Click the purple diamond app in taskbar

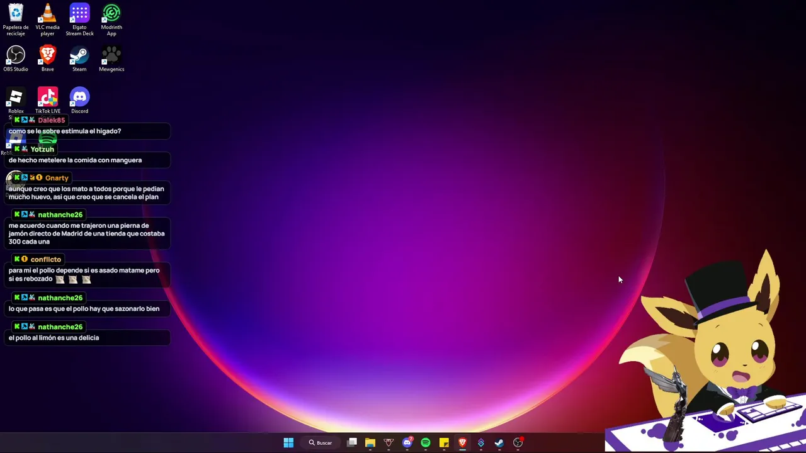(481, 443)
